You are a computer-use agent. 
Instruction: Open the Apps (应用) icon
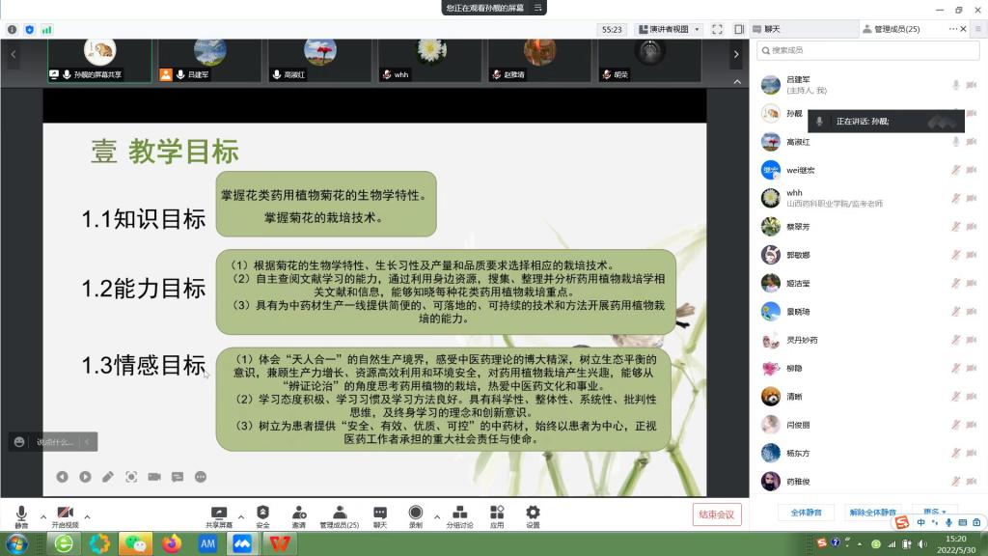point(497,513)
